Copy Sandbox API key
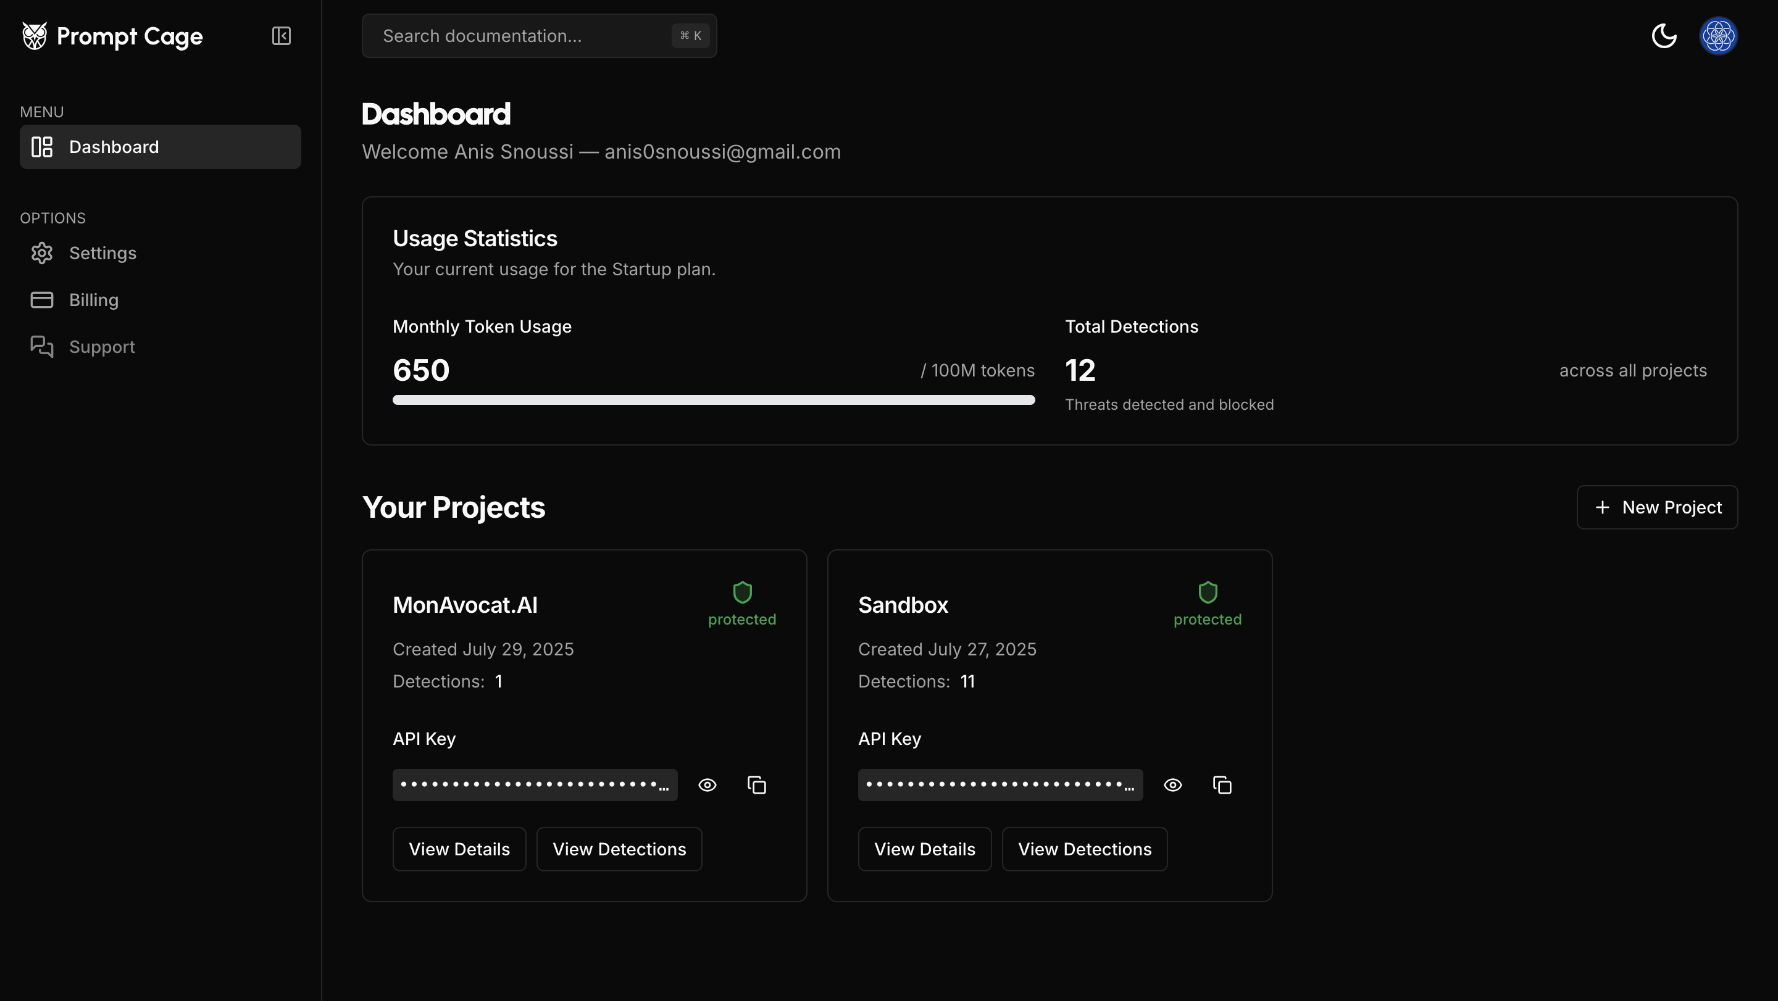Viewport: 1778px width, 1001px height. point(1222,785)
